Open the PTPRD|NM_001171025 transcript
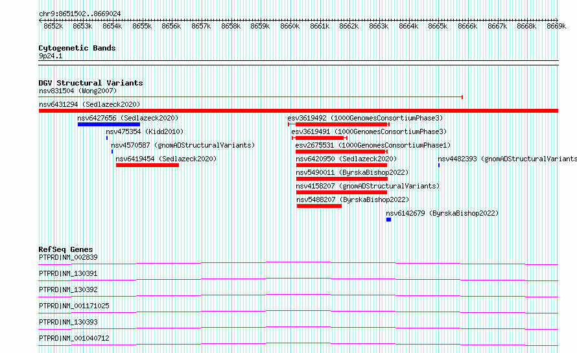The width and height of the screenshot is (577, 353). coord(74,306)
